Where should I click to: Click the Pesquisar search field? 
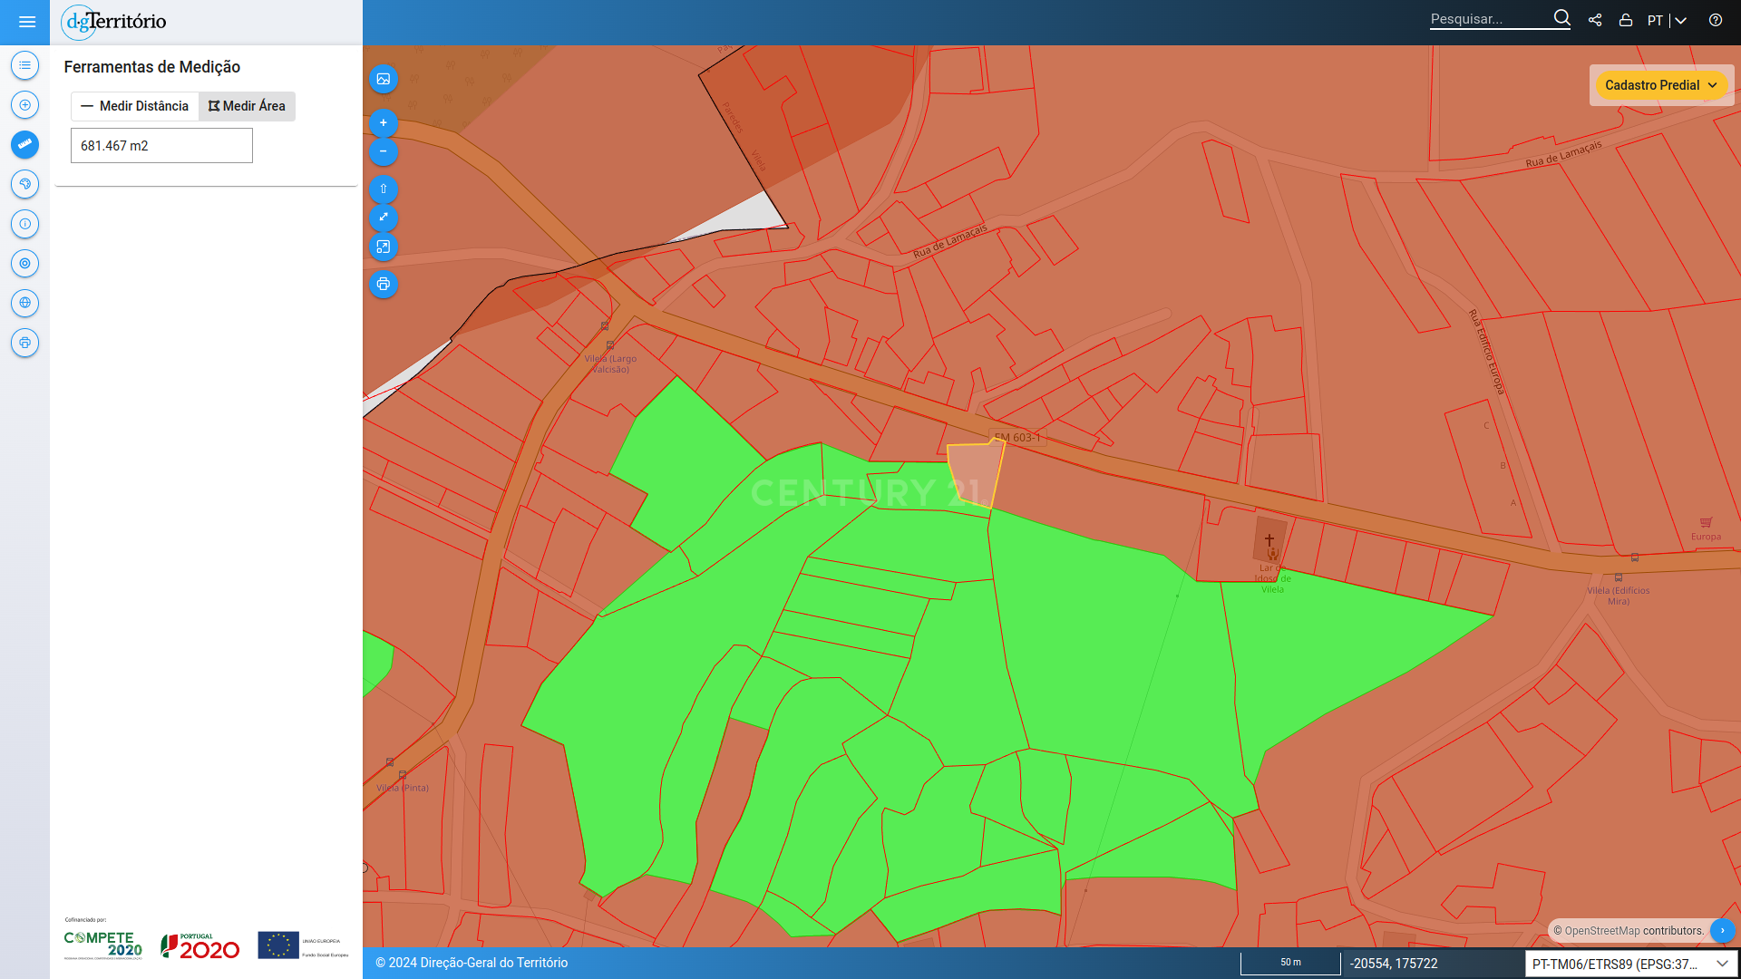(1490, 19)
